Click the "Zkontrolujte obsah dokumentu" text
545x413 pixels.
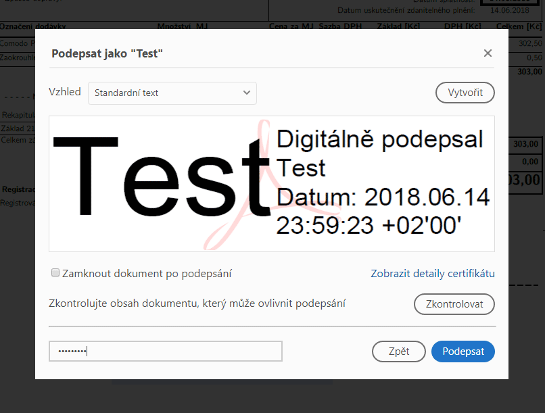click(197, 303)
